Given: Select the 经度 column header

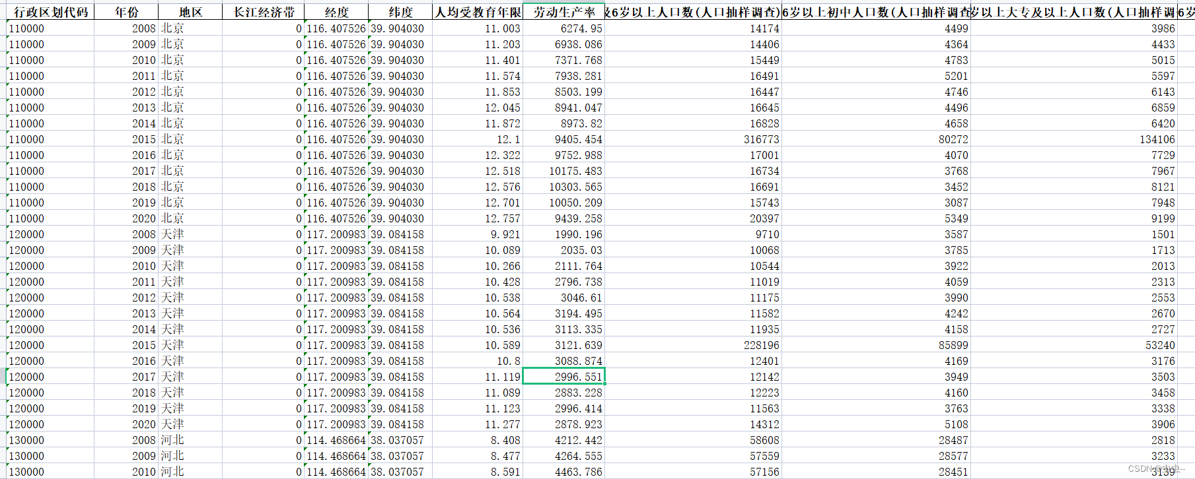Looking at the screenshot, I should click(x=336, y=12).
